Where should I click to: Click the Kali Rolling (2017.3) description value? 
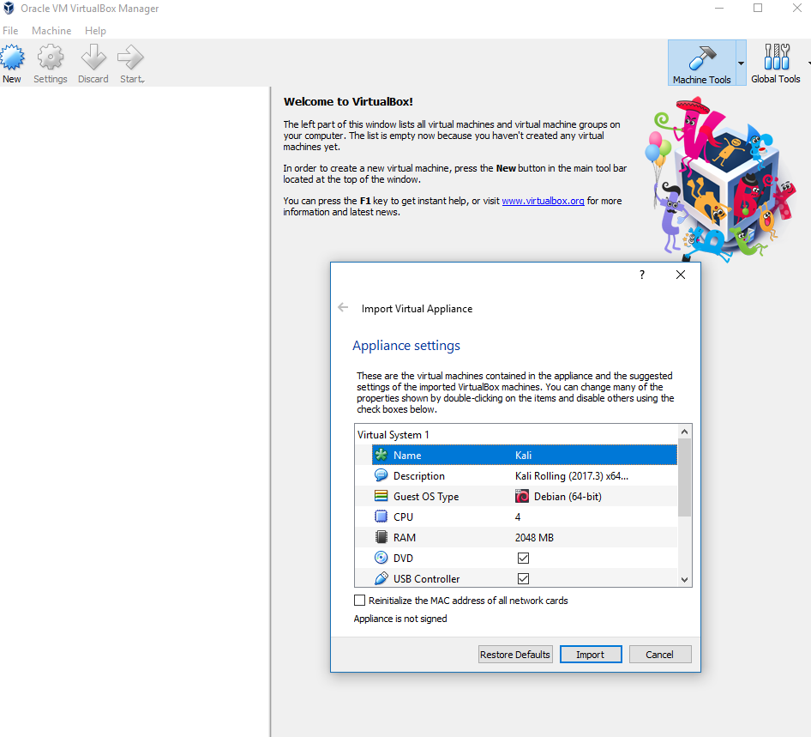coord(572,475)
